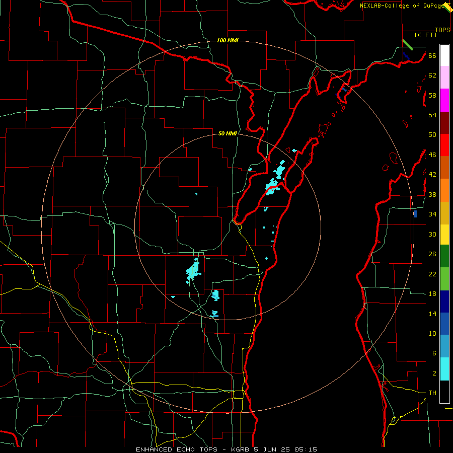Click the "50" legend value
This screenshot has height=453, width=453.
pos(432,135)
